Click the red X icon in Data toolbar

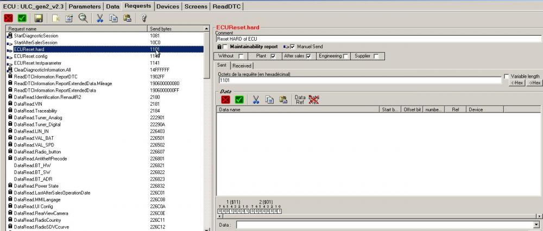click(x=225, y=100)
